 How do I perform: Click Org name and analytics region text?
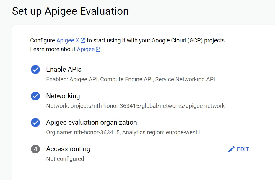tap(123, 132)
